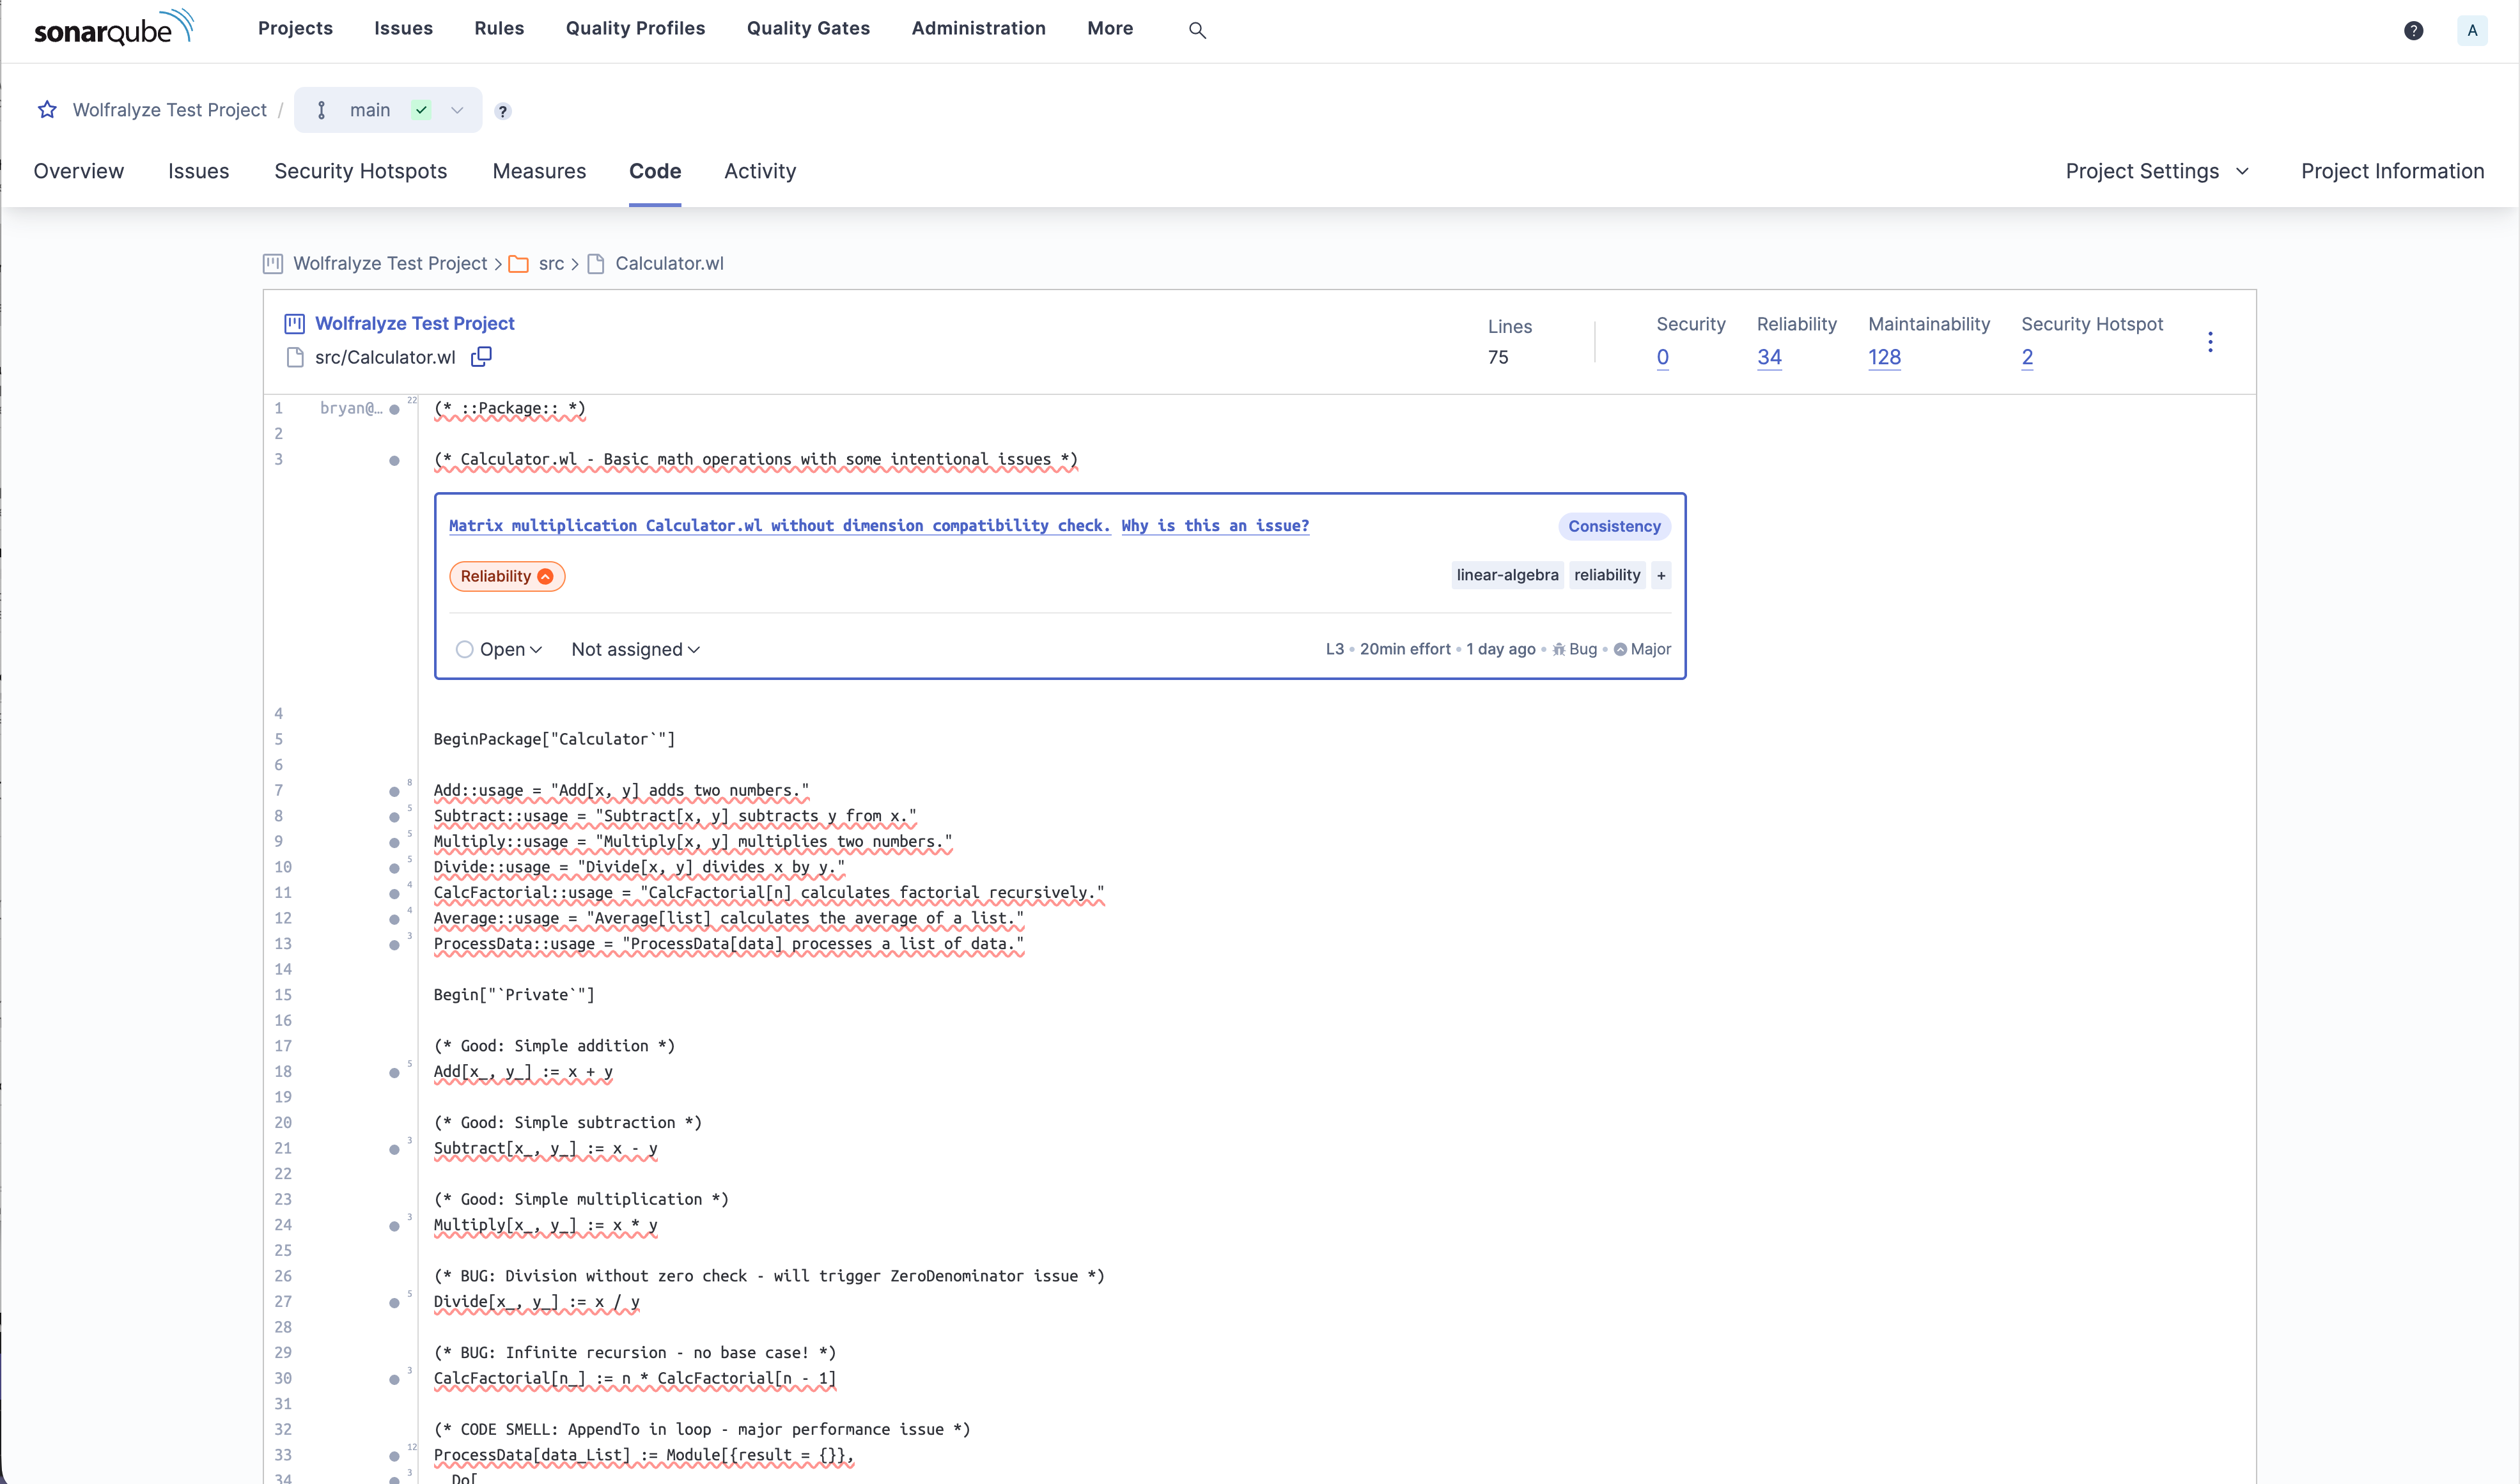The width and height of the screenshot is (2520, 1484).
Task: Open the main branch dropdown
Action: pyautogui.click(x=457, y=110)
